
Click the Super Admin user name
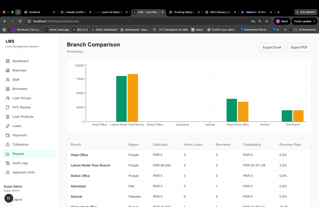click(x=13, y=187)
